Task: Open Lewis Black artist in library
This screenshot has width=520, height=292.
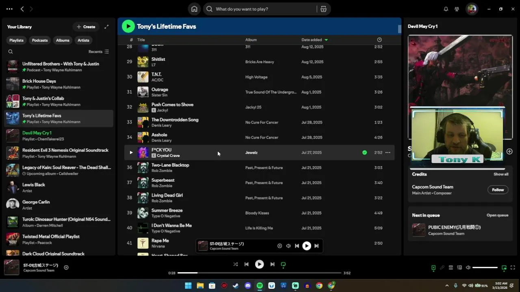Action: coord(59,187)
